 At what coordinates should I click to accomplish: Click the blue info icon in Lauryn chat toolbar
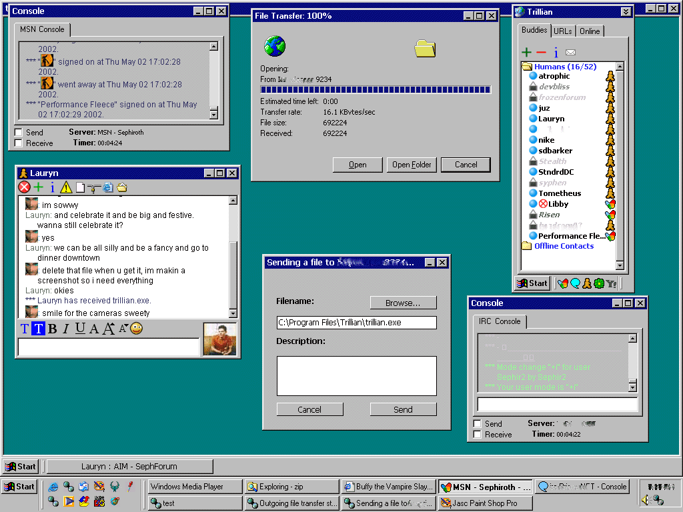click(x=52, y=187)
